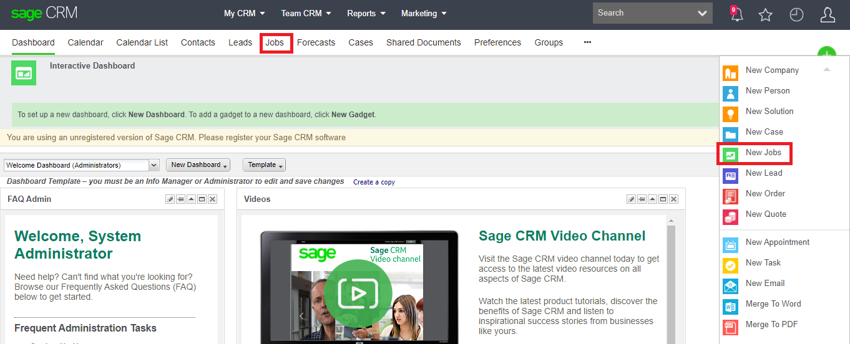Viewport: 850px width, 344px height.
Task: Expand the Reports menu
Action: pyautogui.click(x=366, y=13)
